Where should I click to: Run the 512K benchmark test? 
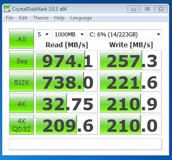pyautogui.click(x=21, y=82)
